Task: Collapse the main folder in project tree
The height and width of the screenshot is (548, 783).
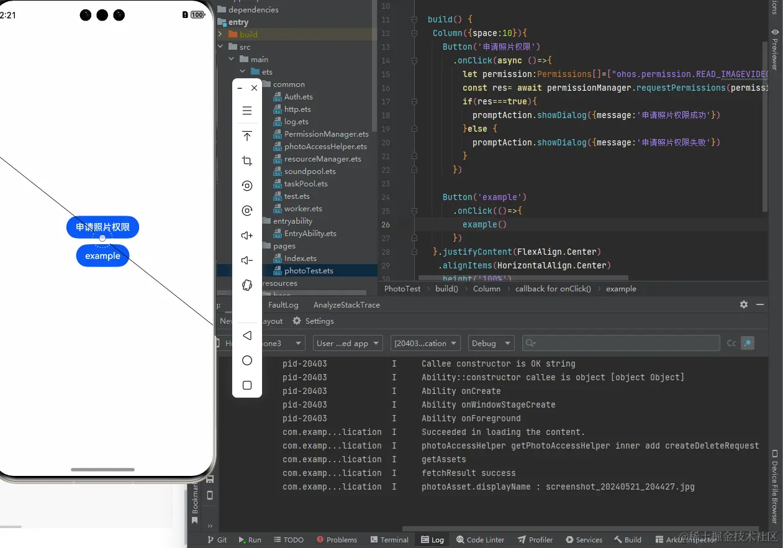Action: 231,59
